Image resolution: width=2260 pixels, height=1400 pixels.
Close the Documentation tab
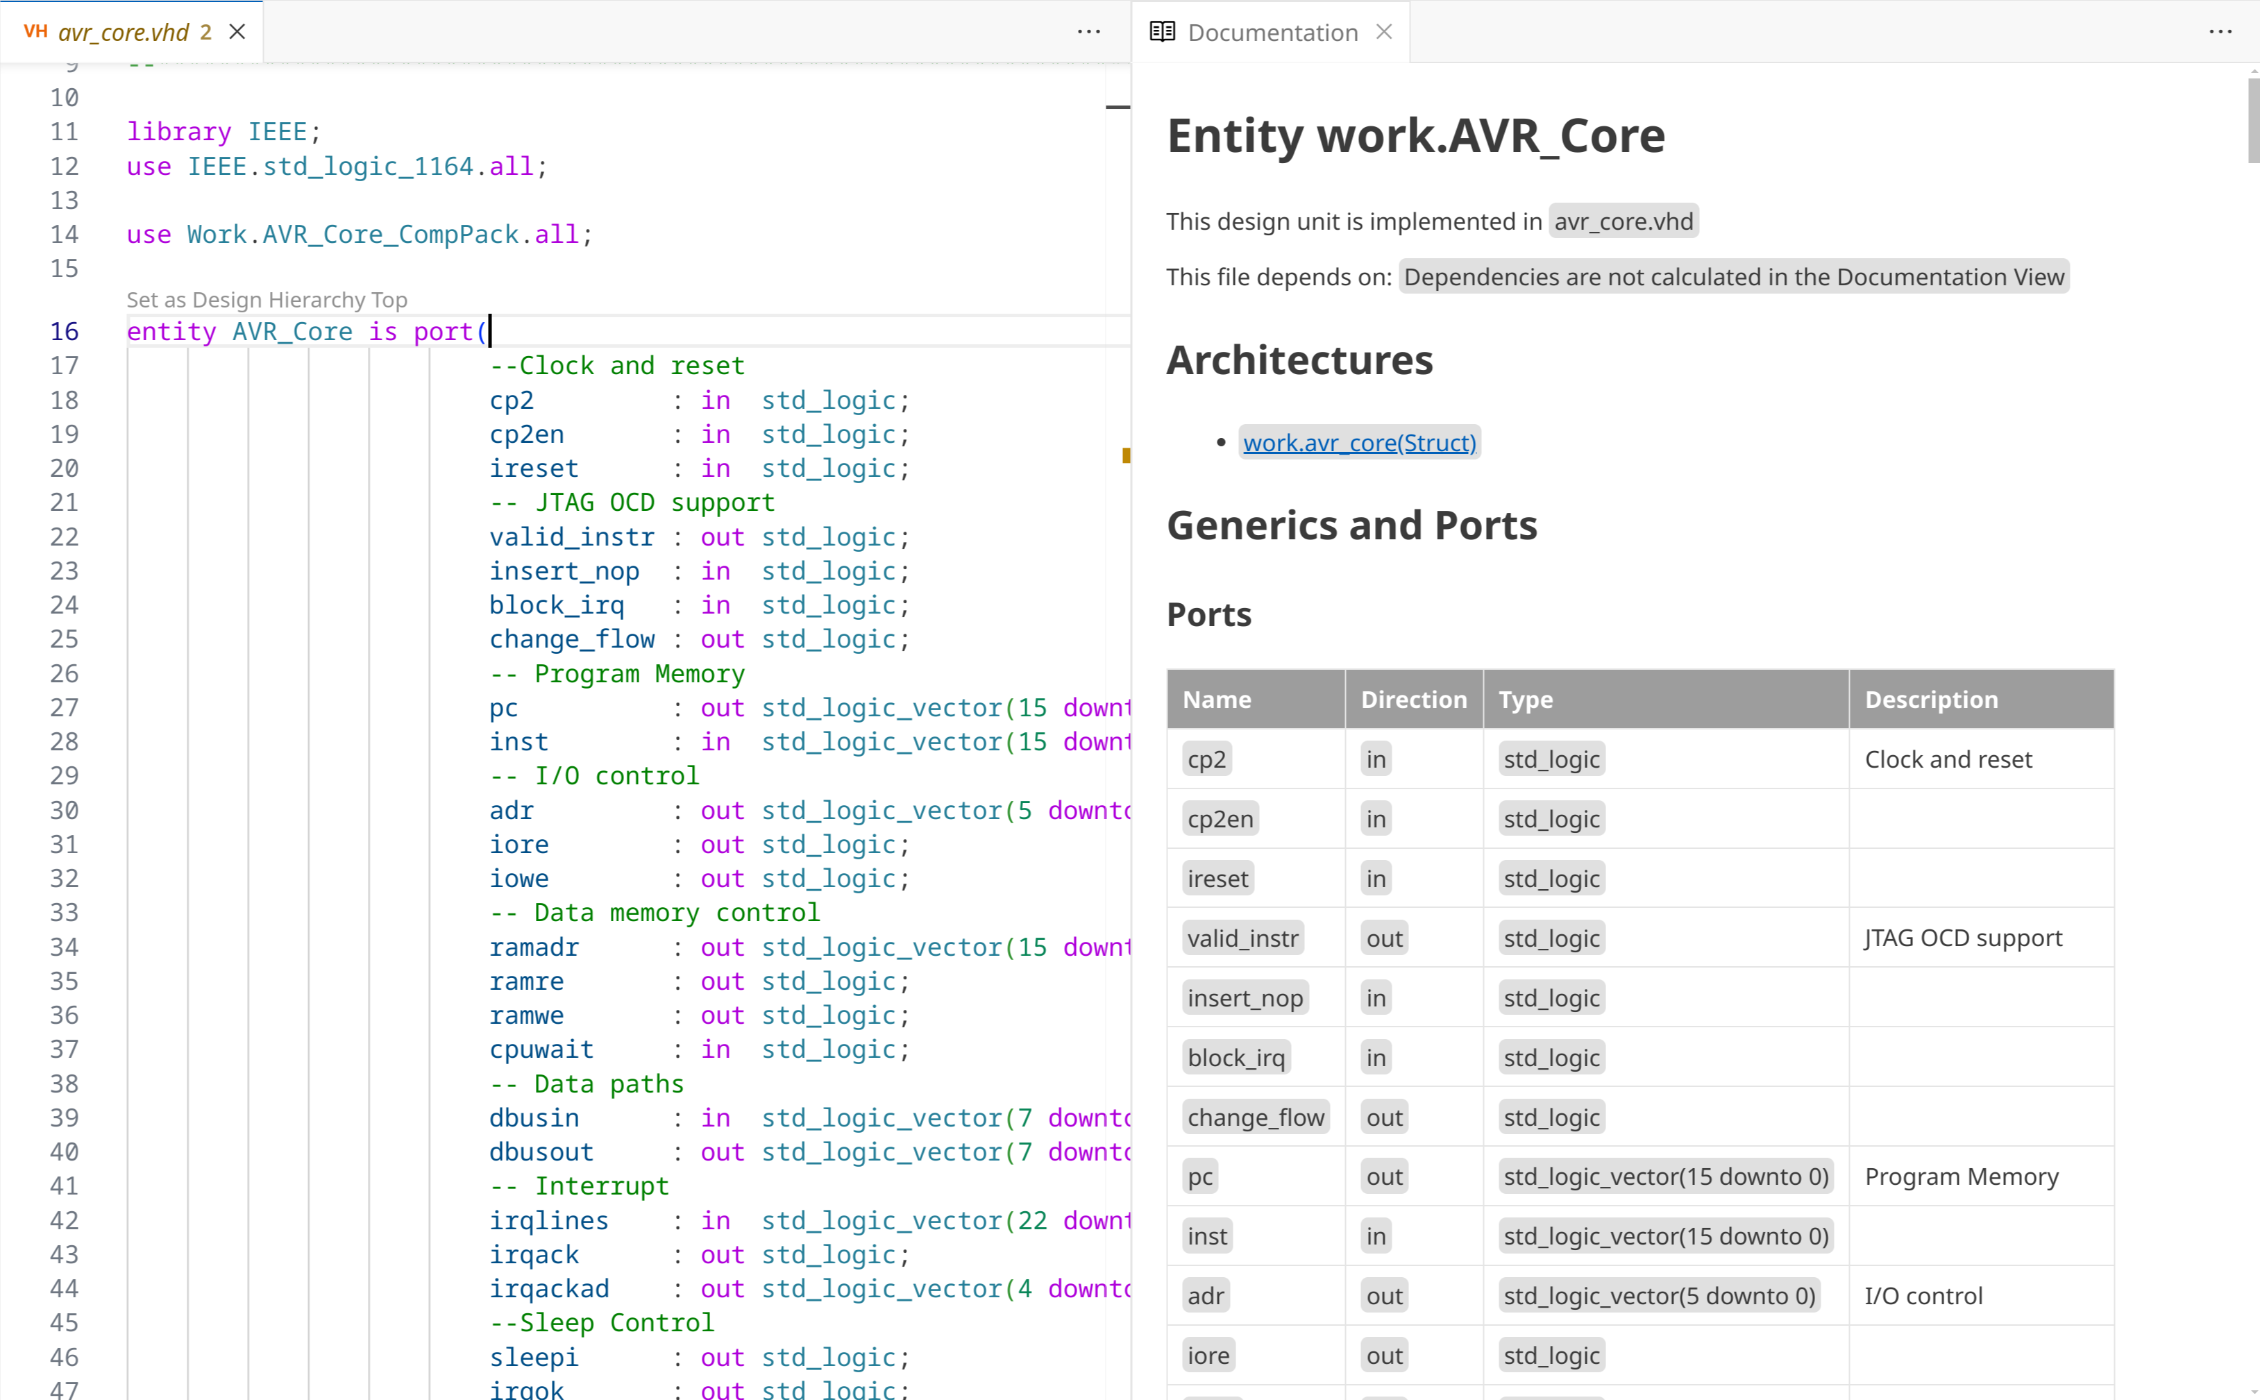(1384, 33)
